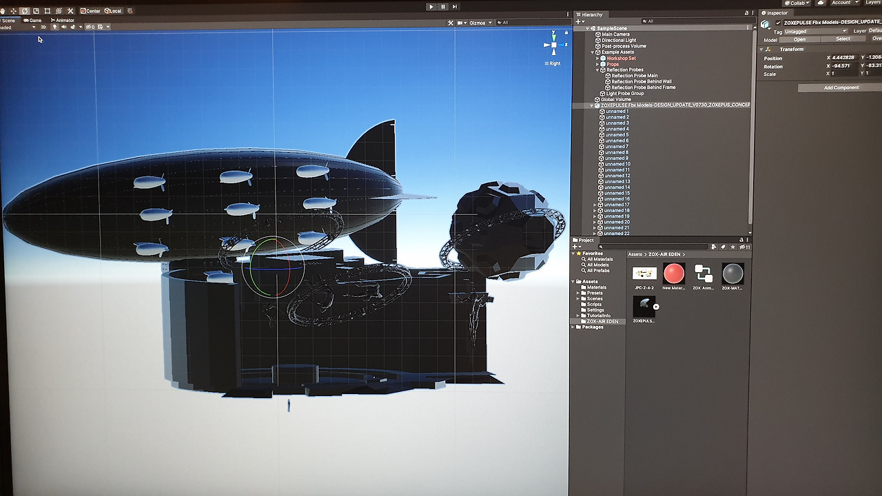Click the Open model button

[x=799, y=40]
